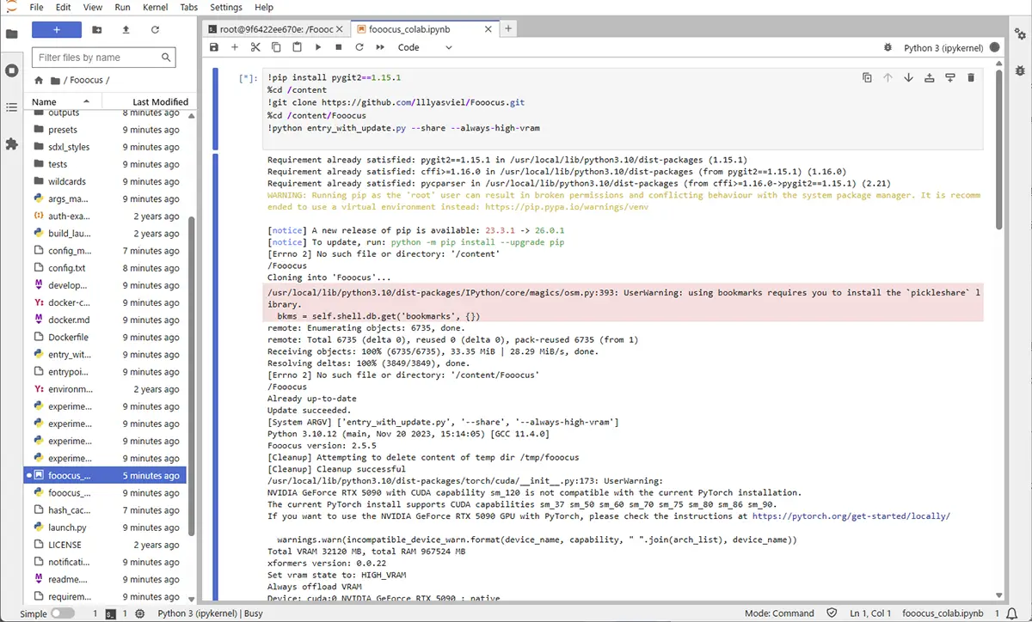
Task: Sort files by Last Modified column
Action: coord(160,101)
